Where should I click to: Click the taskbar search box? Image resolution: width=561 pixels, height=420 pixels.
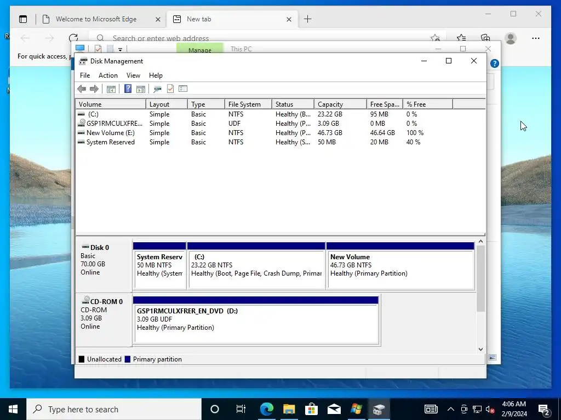coord(114,409)
